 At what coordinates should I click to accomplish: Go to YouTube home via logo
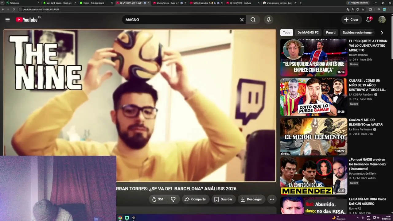pyautogui.click(x=27, y=20)
